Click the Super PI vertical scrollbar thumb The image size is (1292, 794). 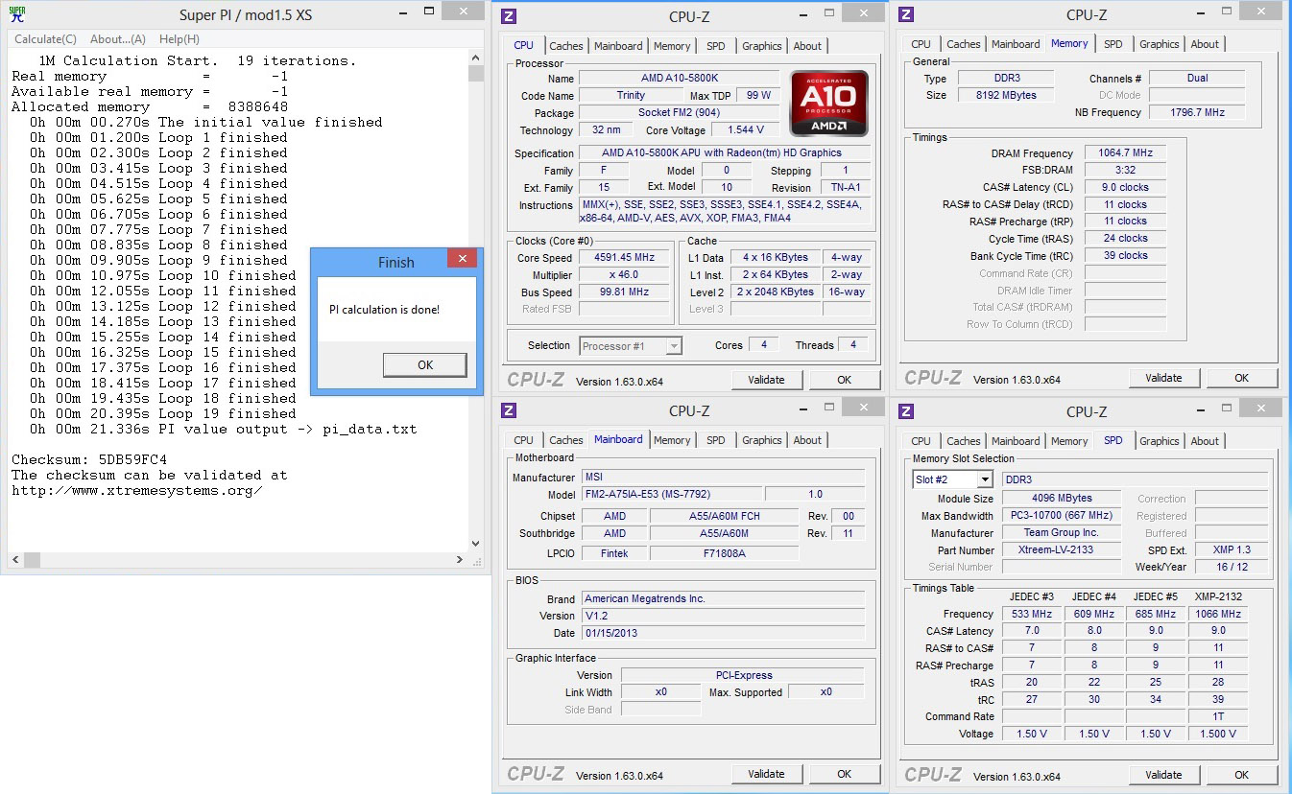475,74
